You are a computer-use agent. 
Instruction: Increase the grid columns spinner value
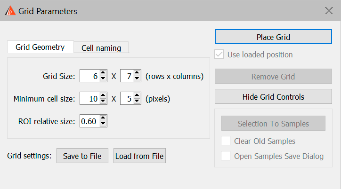137,73
